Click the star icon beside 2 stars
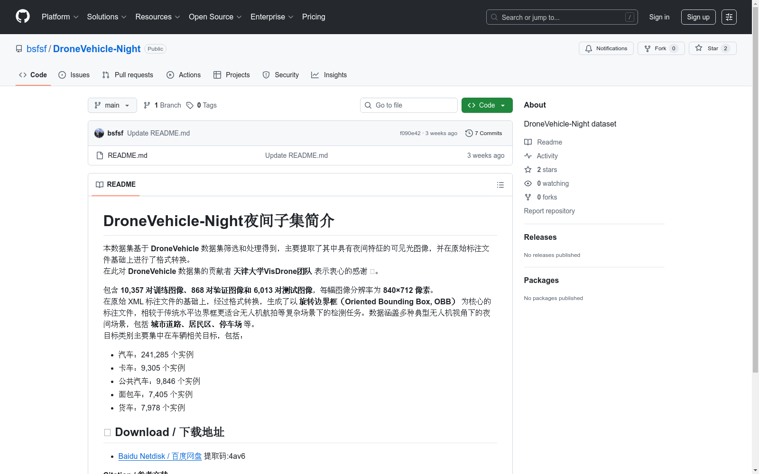The width and height of the screenshot is (759, 474). [528, 170]
